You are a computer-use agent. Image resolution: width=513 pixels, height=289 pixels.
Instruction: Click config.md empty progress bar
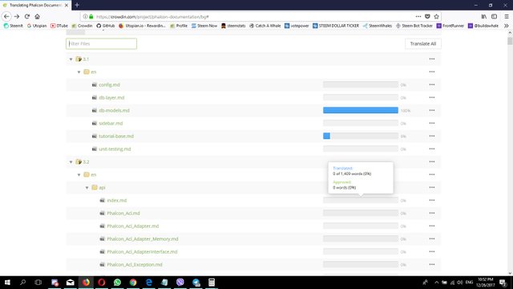click(361, 84)
